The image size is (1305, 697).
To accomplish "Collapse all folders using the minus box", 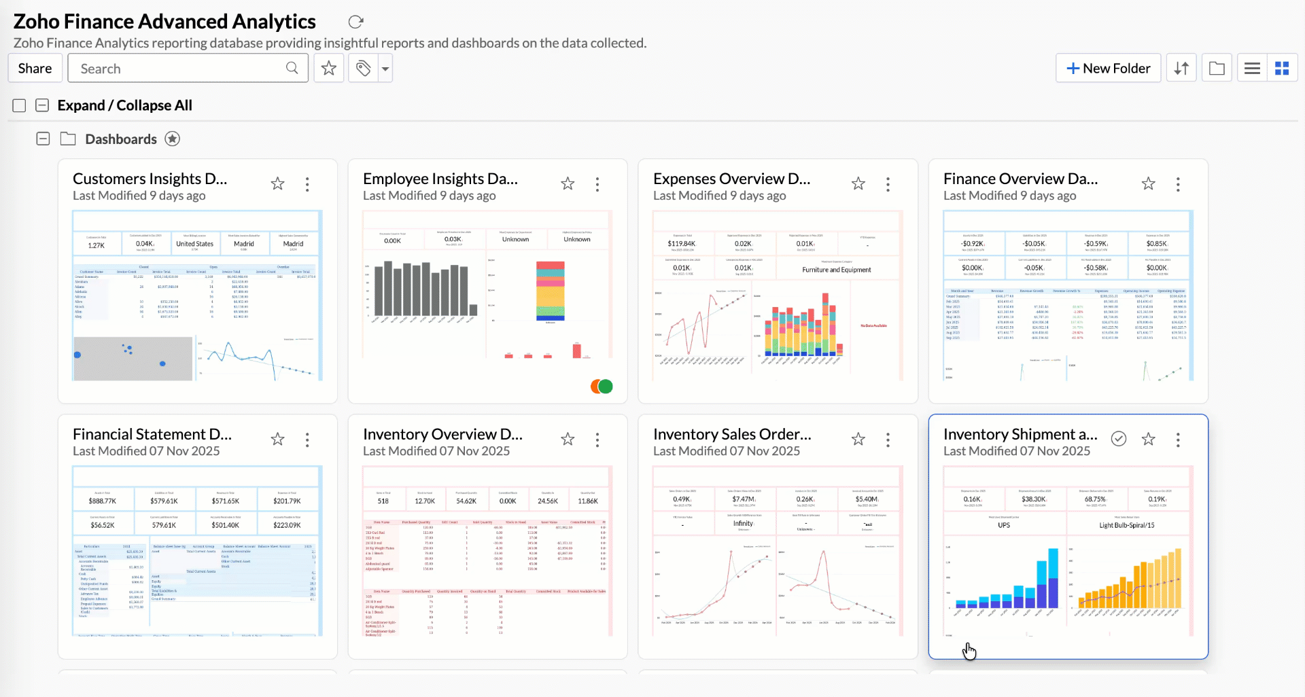I will coord(42,105).
